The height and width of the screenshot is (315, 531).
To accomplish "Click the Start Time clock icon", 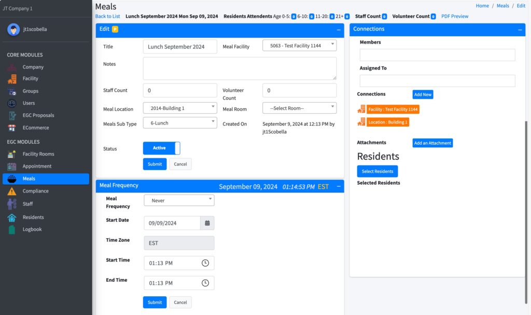I will (x=205, y=263).
